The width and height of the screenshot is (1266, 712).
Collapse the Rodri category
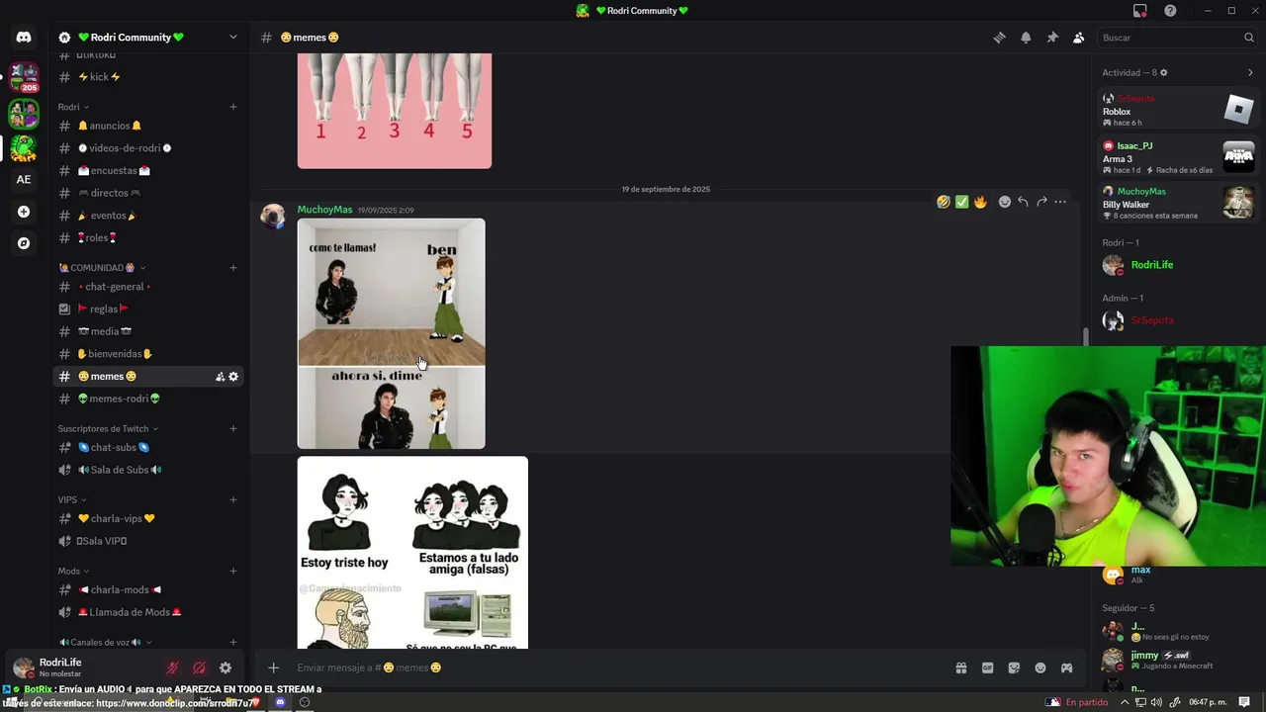(x=73, y=107)
